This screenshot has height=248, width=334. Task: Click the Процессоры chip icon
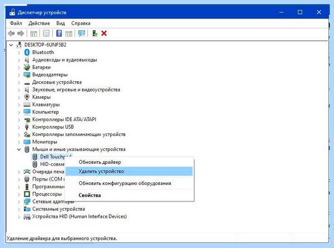click(27, 194)
